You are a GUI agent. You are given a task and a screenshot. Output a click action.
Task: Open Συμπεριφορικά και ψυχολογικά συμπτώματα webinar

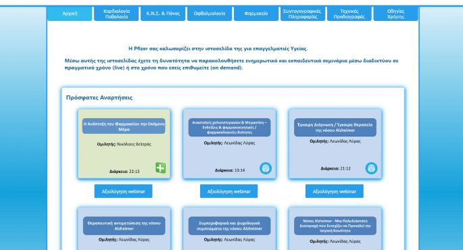pyautogui.click(x=229, y=226)
